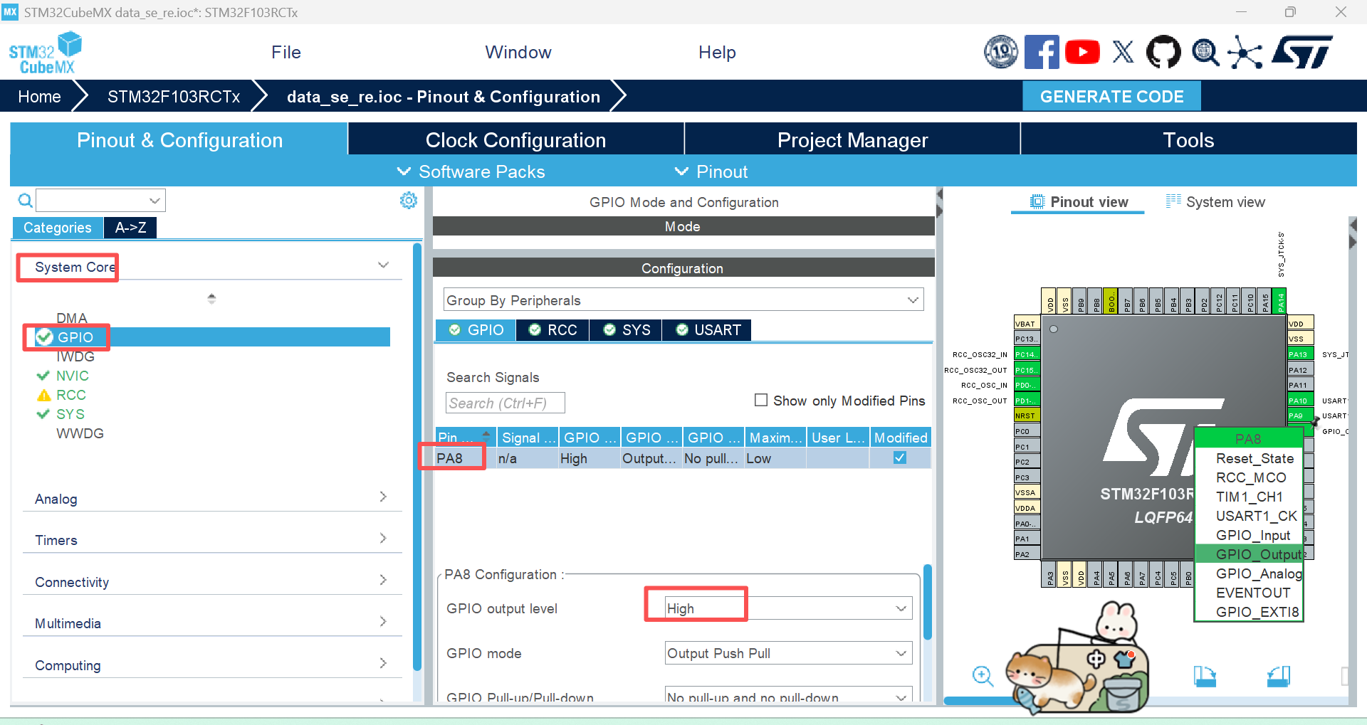Select the SYS peripheral tab
The image size is (1367, 725).
627,330
